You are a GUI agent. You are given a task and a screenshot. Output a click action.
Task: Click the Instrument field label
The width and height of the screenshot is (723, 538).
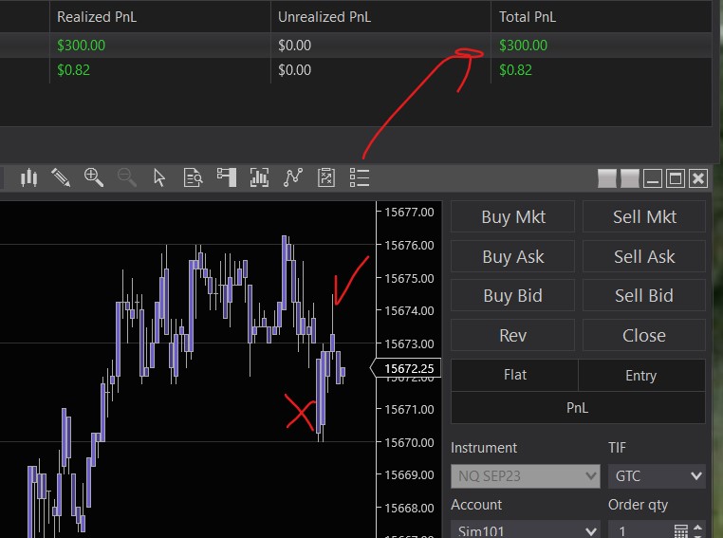coord(484,448)
